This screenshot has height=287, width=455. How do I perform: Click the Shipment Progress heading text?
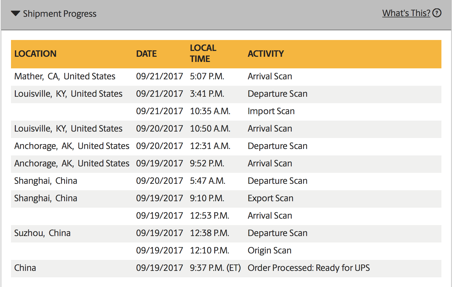(x=60, y=14)
